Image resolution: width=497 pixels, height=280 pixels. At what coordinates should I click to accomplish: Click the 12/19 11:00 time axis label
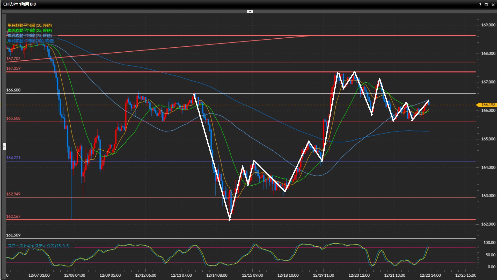pos(323,275)
